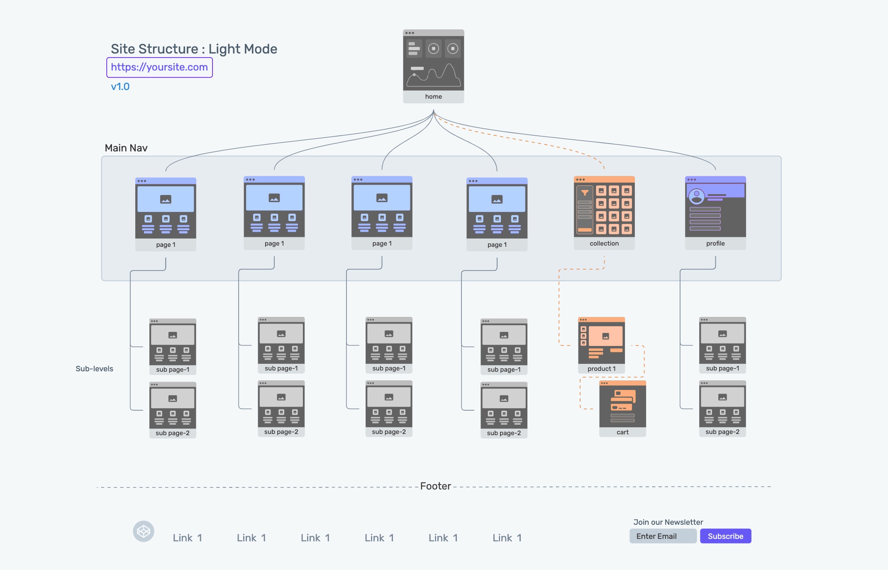This screenshot has width=888, height=570.
Task: Select the home page wireframe thumbnail
Action: [x=433, y=66]
